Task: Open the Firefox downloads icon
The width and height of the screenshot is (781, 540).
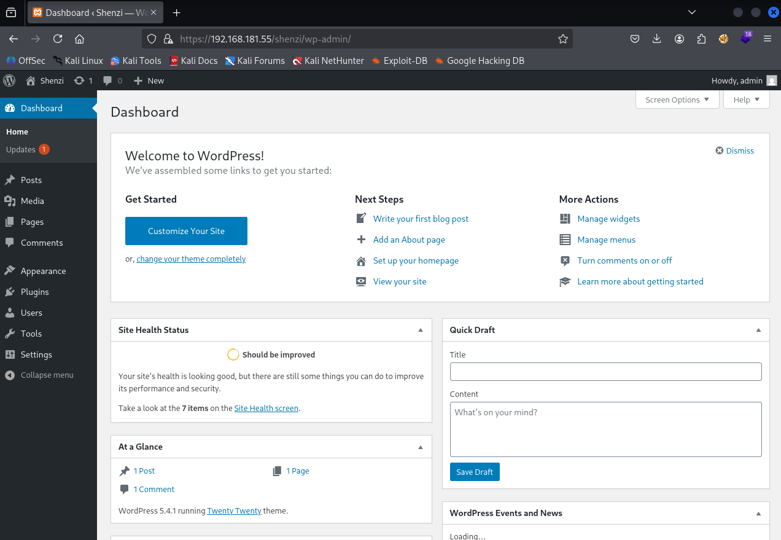Action: coord(656,39)
